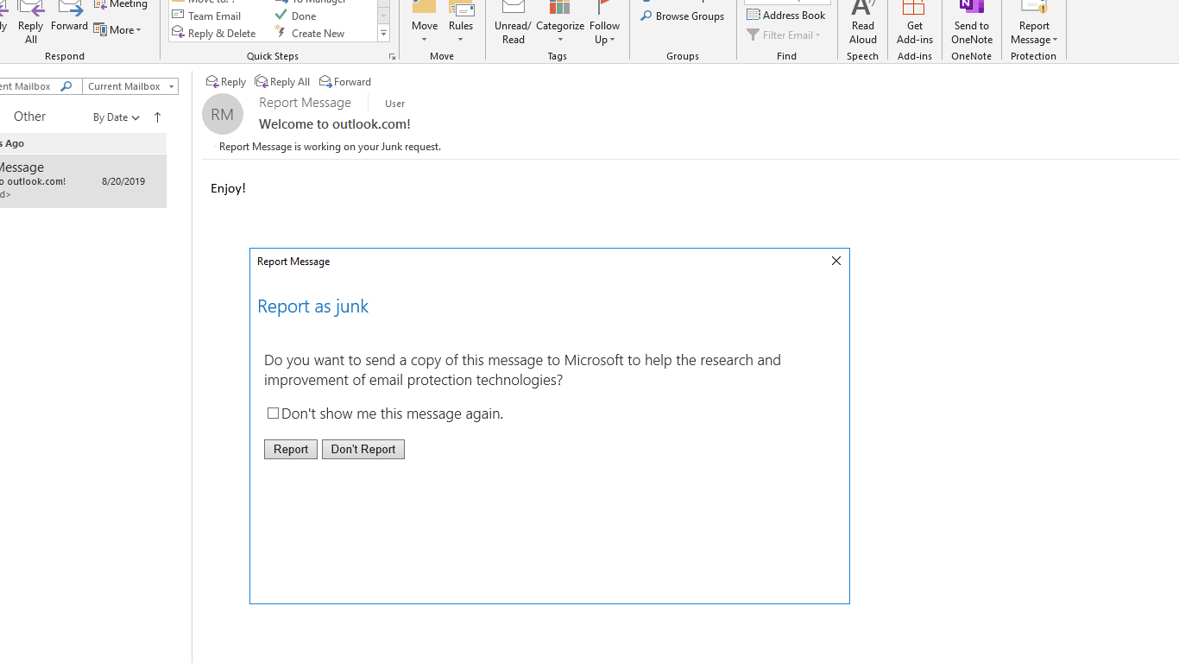The width and height of the screenshot is (1179, 663).
Task: Open the Report Message menu
Action: coord(1034,23)
